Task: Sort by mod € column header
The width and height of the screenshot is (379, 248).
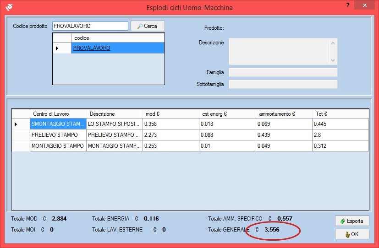Action: [170, 114]
